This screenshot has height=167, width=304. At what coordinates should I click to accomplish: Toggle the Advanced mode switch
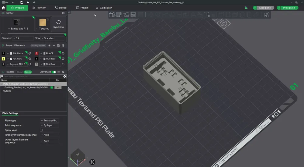coord(54,72)
